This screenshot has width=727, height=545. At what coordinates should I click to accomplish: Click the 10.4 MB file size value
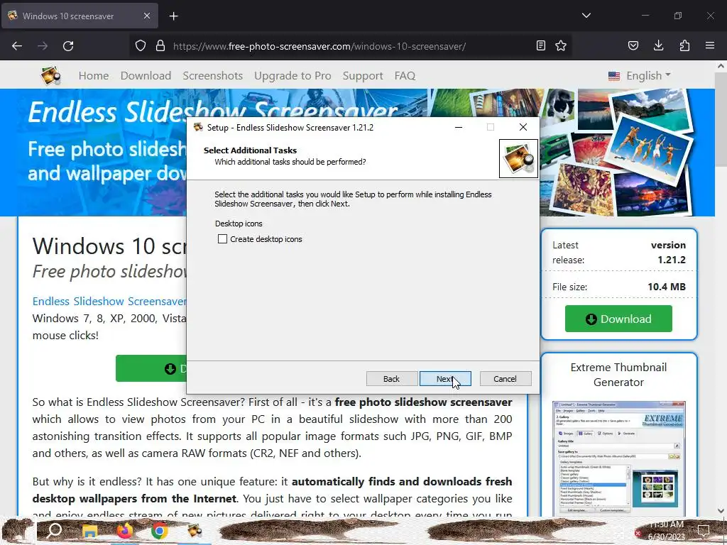[666, 287]
